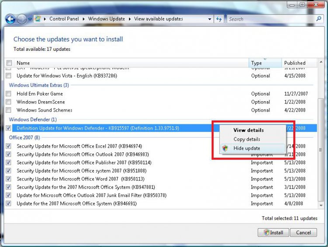Click the search magnifier icon

click(318, 19)
